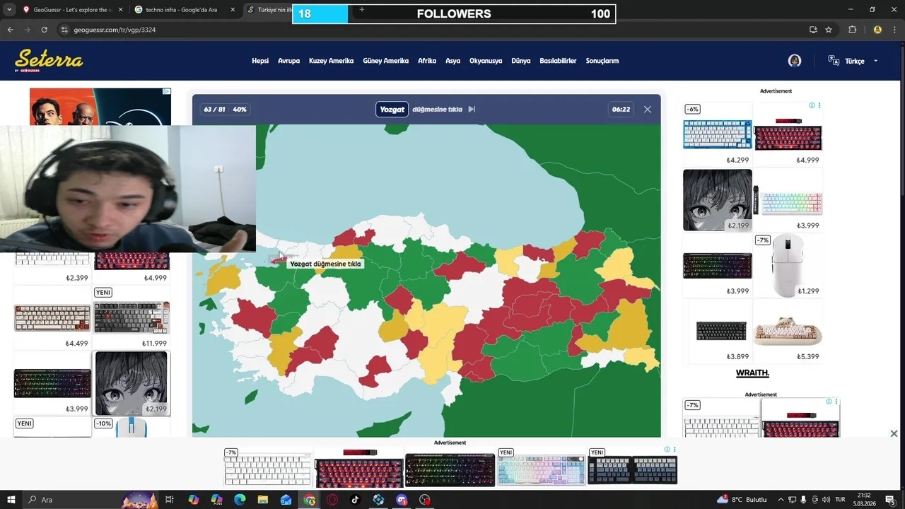This screenshot has width=905, height=509.
Task: Show hidden system tray icons
Action: click(781, 500)
